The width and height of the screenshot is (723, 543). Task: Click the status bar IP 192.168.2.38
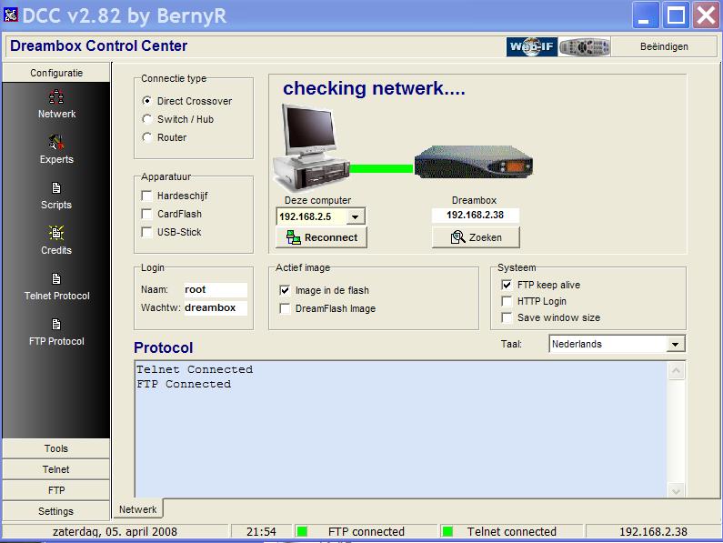point(653,531)
